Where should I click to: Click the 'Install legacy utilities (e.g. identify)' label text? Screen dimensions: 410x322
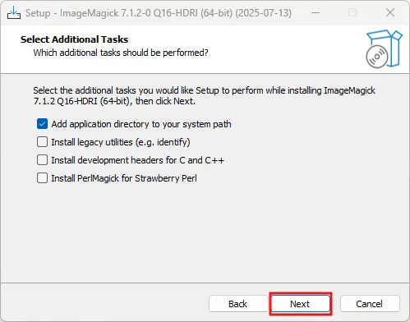coord(121,142)
